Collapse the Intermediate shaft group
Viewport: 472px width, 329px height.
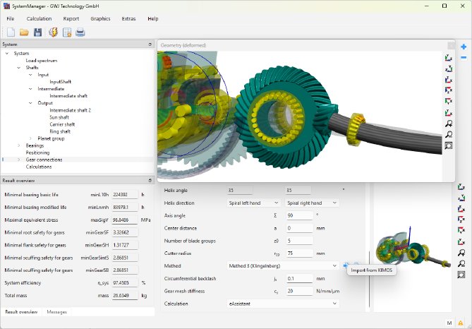(x=30, y=89)
